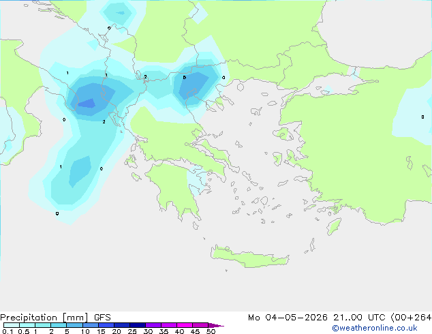Select the legend swatch between 15 and 20
Viewport: 432px width, 334px height.
(x=106, y=325)
